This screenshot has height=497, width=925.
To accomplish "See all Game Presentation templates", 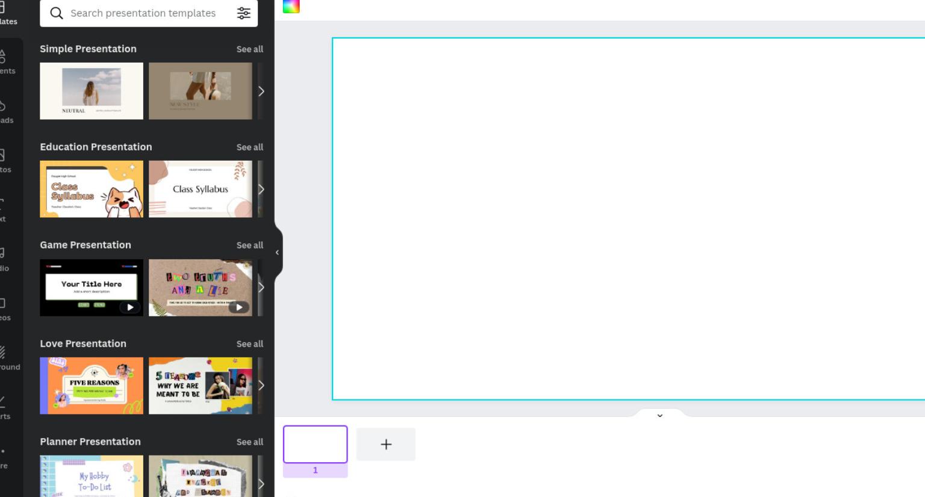I will [x=249, y=245].
